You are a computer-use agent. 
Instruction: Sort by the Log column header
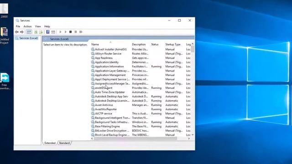coord(188,45)
